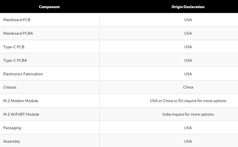Select the Mainboard PCBA cell
This screenshot has height=147, width=238.
click(18, 33)
